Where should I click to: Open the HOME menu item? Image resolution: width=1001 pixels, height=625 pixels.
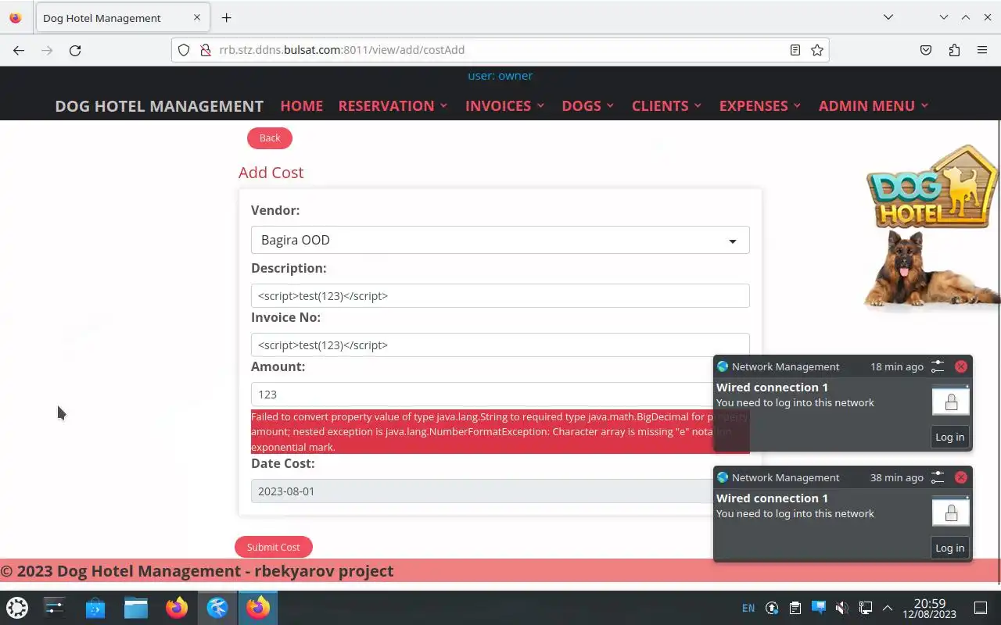[301, 105]
